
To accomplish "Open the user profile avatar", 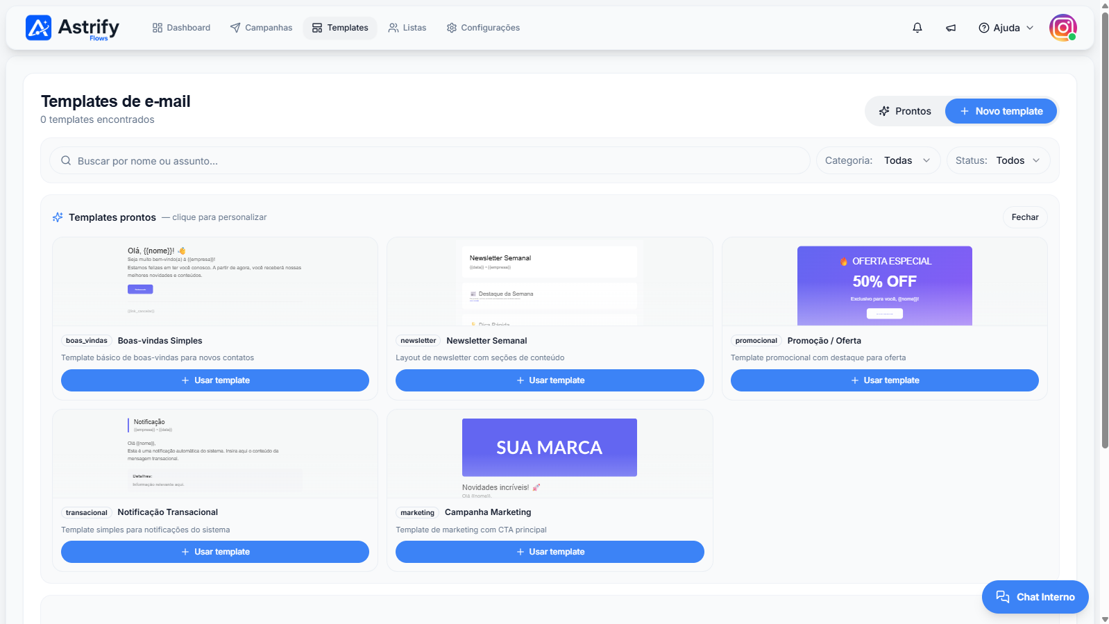I will 1063,28.
